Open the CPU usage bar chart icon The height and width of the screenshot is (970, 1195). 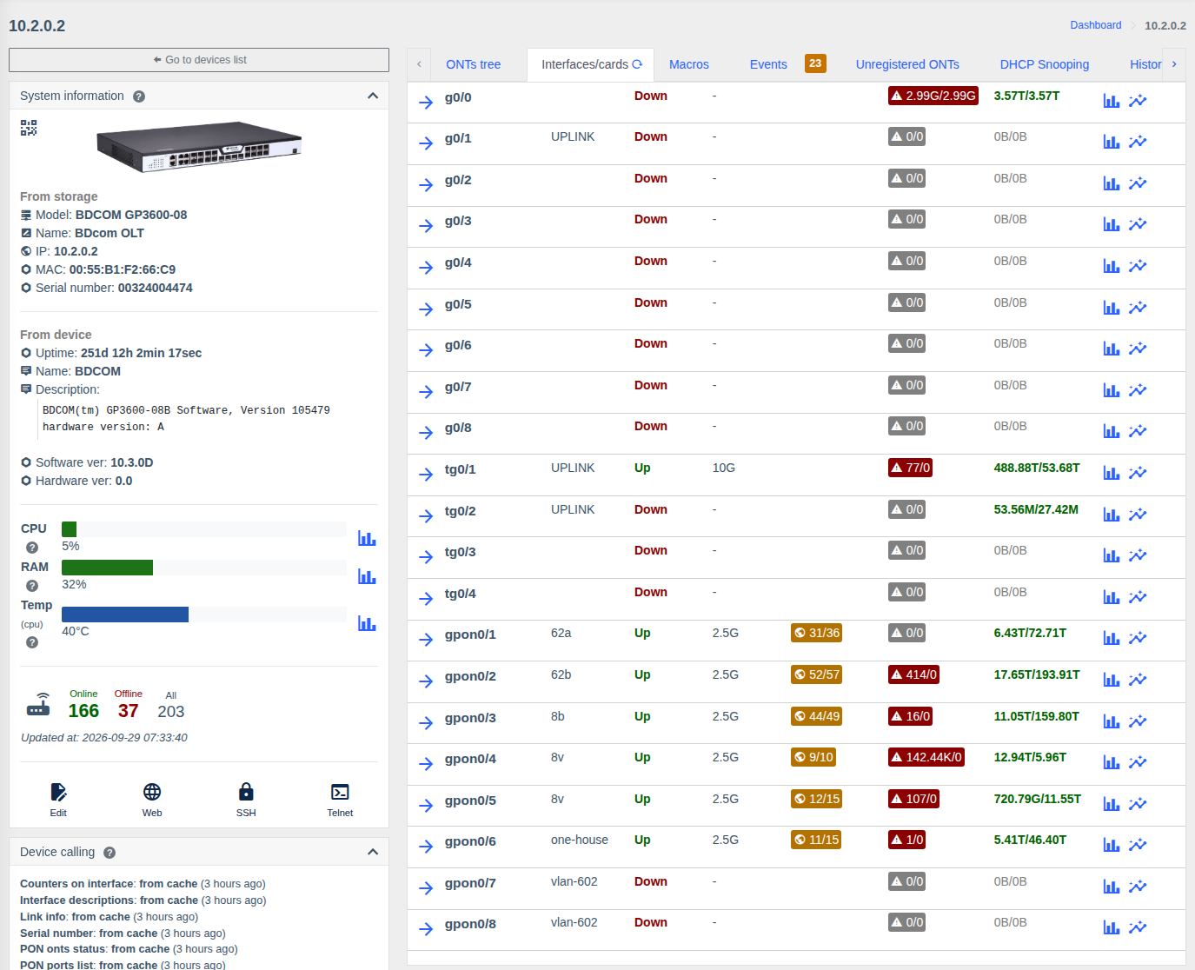(367, 539)
